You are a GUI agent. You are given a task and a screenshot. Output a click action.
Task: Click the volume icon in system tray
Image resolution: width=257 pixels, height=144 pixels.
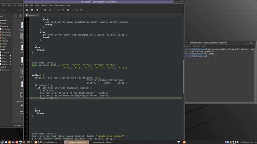click(x=238, y=142)
